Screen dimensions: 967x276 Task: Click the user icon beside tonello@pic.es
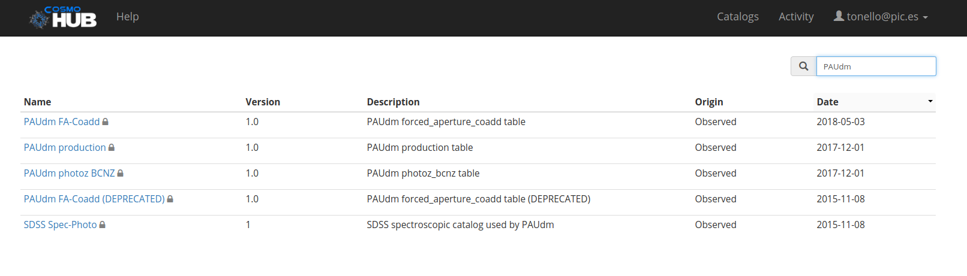point(839,16)
